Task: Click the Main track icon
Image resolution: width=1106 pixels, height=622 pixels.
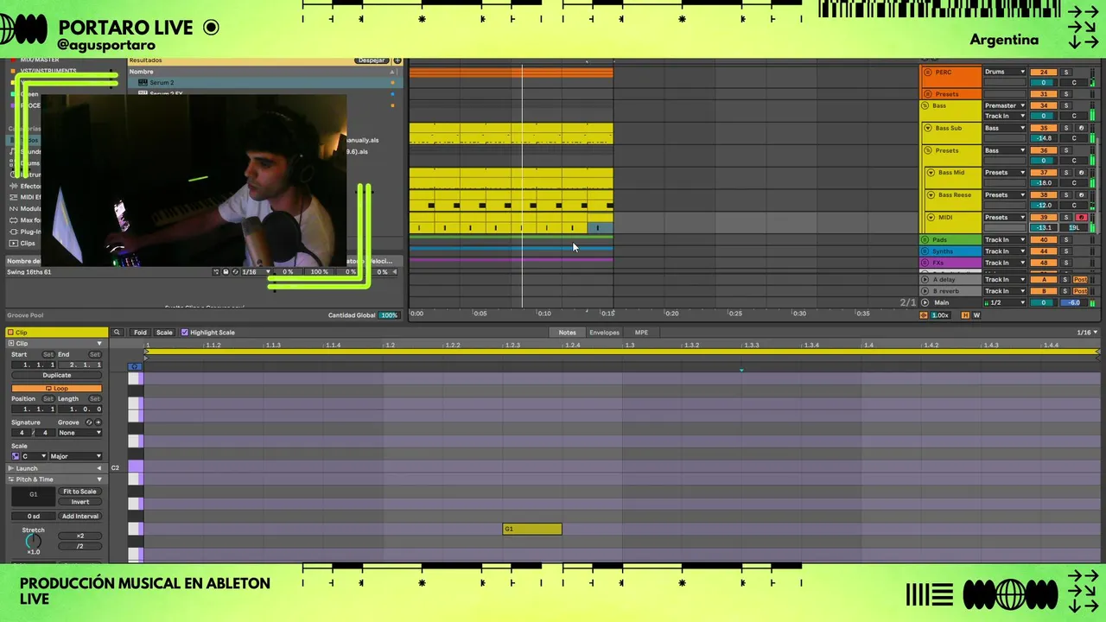Action: point(925,302)
